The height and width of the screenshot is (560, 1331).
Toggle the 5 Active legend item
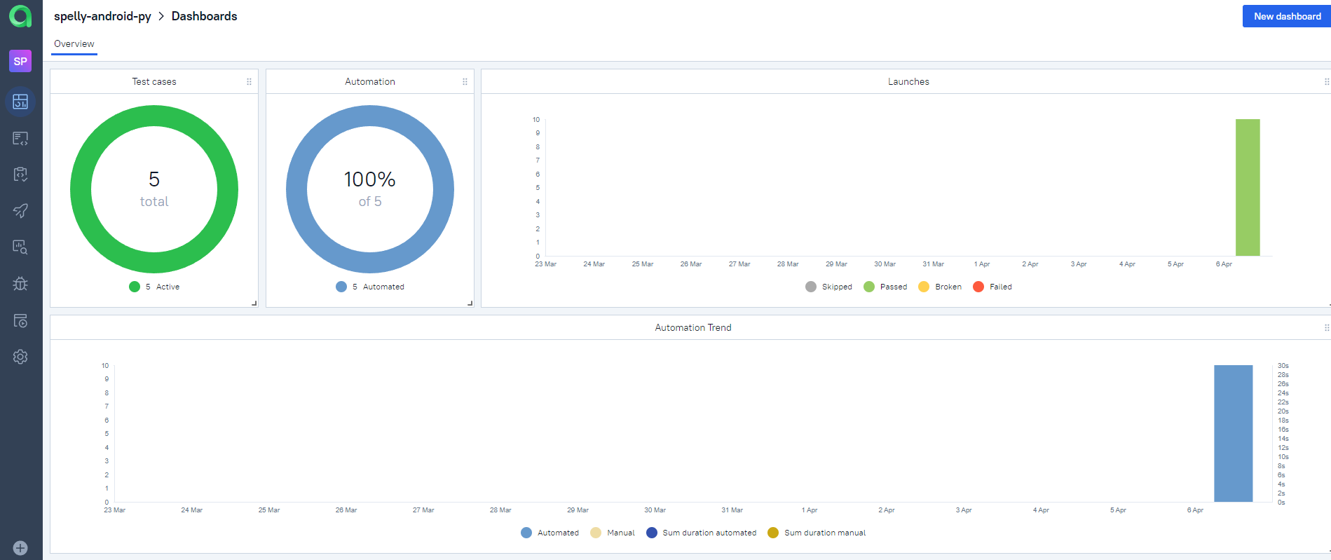tap(154, 287)
